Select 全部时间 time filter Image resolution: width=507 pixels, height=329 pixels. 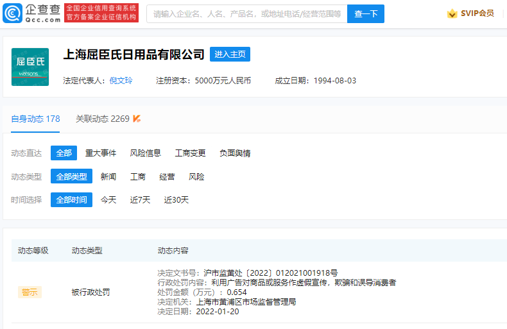pos(71,199)
